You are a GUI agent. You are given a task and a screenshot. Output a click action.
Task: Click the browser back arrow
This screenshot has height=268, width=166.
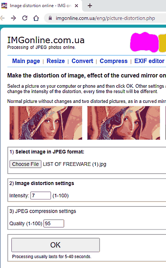coord(2,18)
